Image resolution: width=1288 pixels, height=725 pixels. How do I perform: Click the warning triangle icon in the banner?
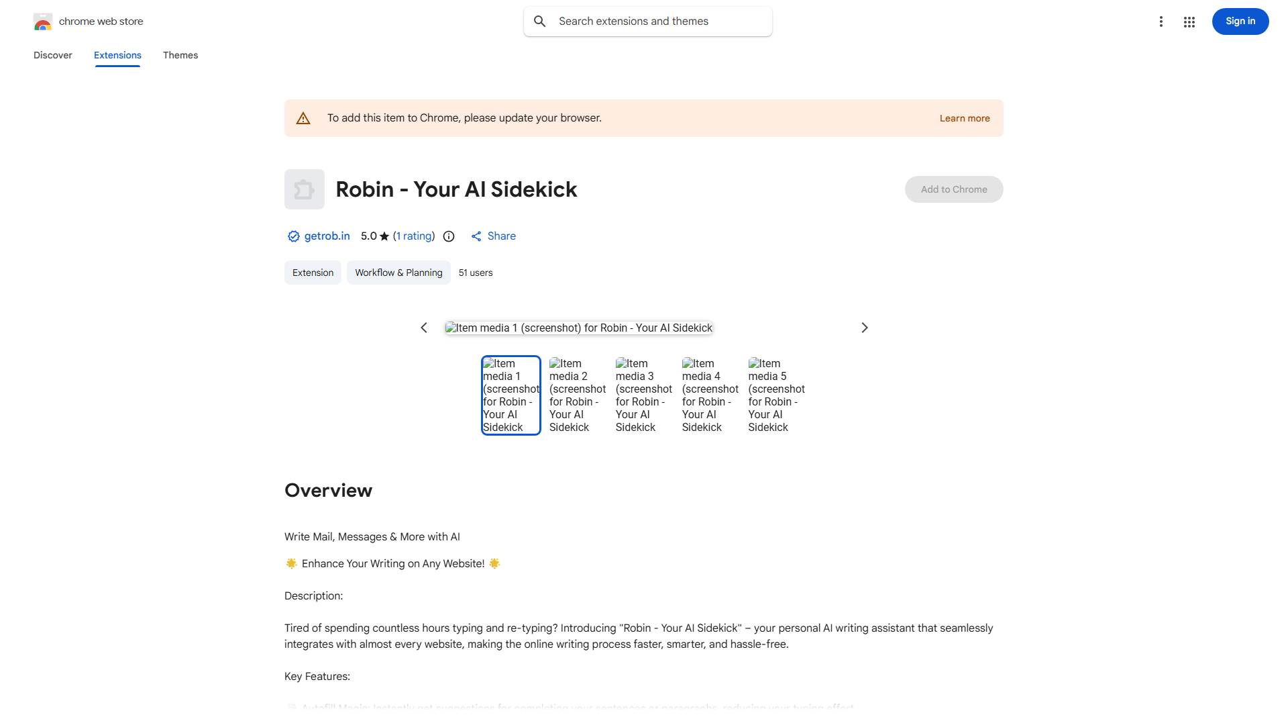[x=303, y=117]
